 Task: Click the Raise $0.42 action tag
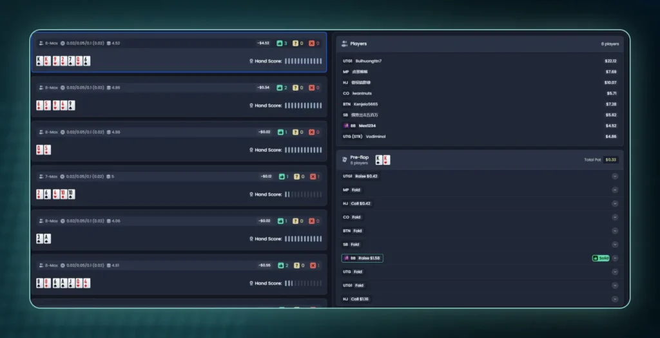[367, 176]
